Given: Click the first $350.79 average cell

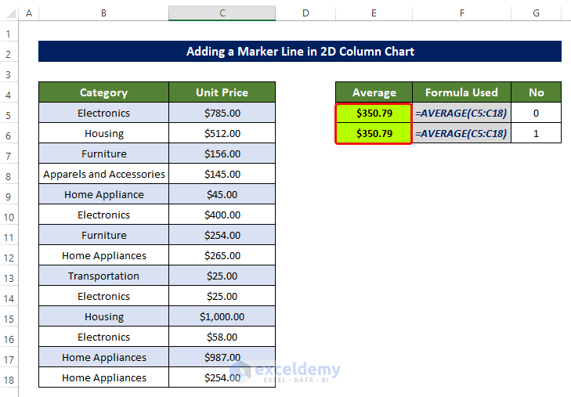Looking at the screenshot, I should click(x=374, y=113).
